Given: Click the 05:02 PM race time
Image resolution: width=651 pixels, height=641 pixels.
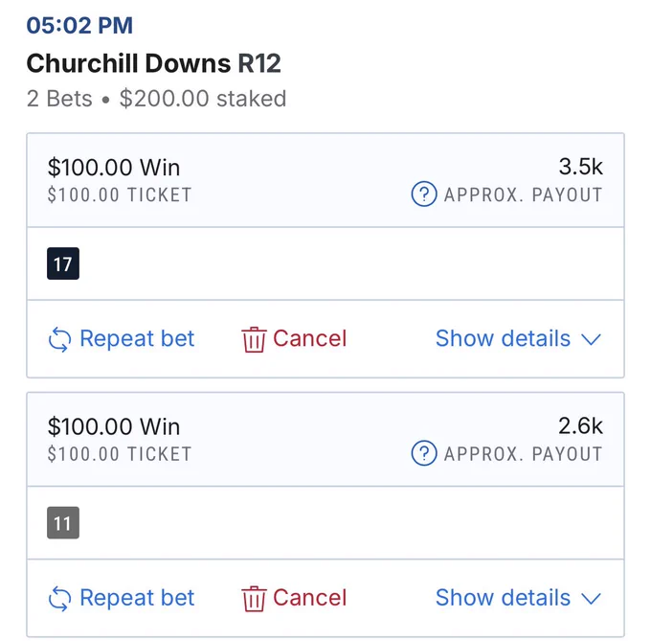Looking at the screenshot, I should 79,25.
